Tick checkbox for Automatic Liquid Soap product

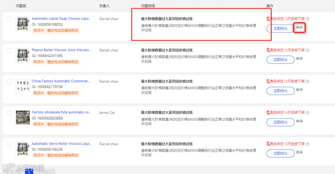point(9,19)
